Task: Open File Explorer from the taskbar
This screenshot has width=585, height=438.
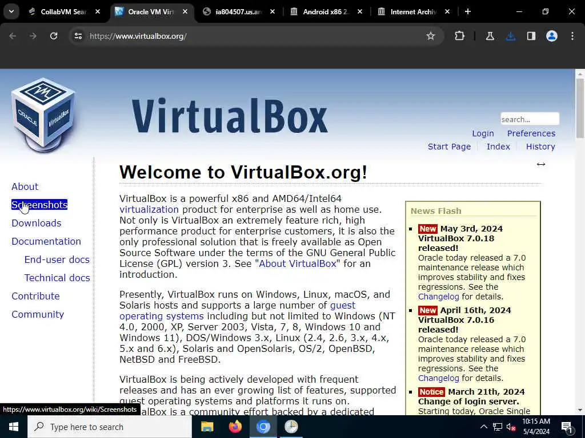Action: [207, 427]
